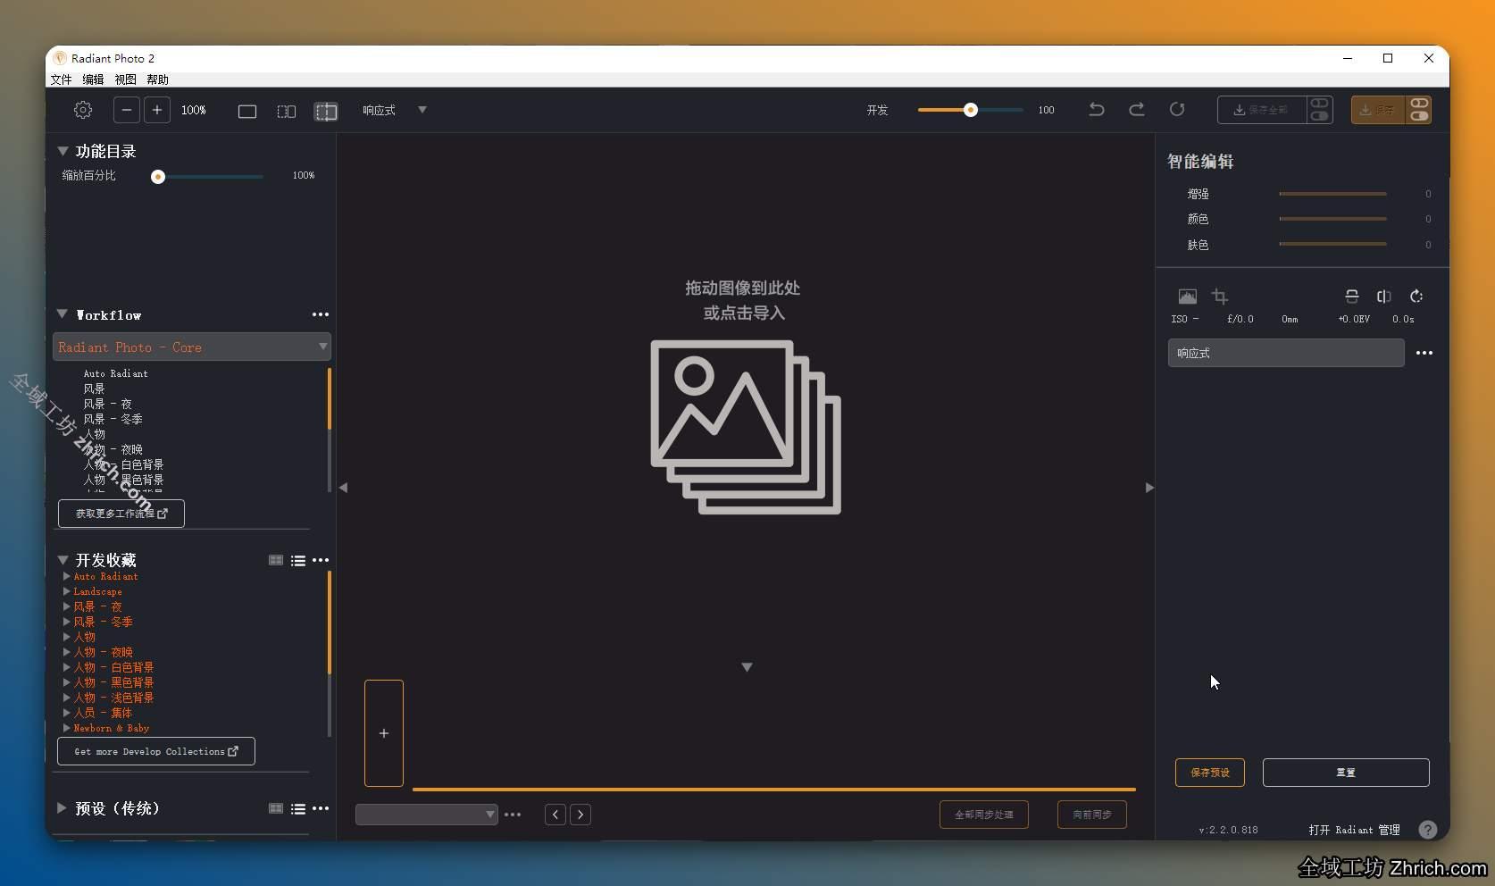1495x886 pixels.
Task: Redo the last edit
Action: (x=1137, y=109)
